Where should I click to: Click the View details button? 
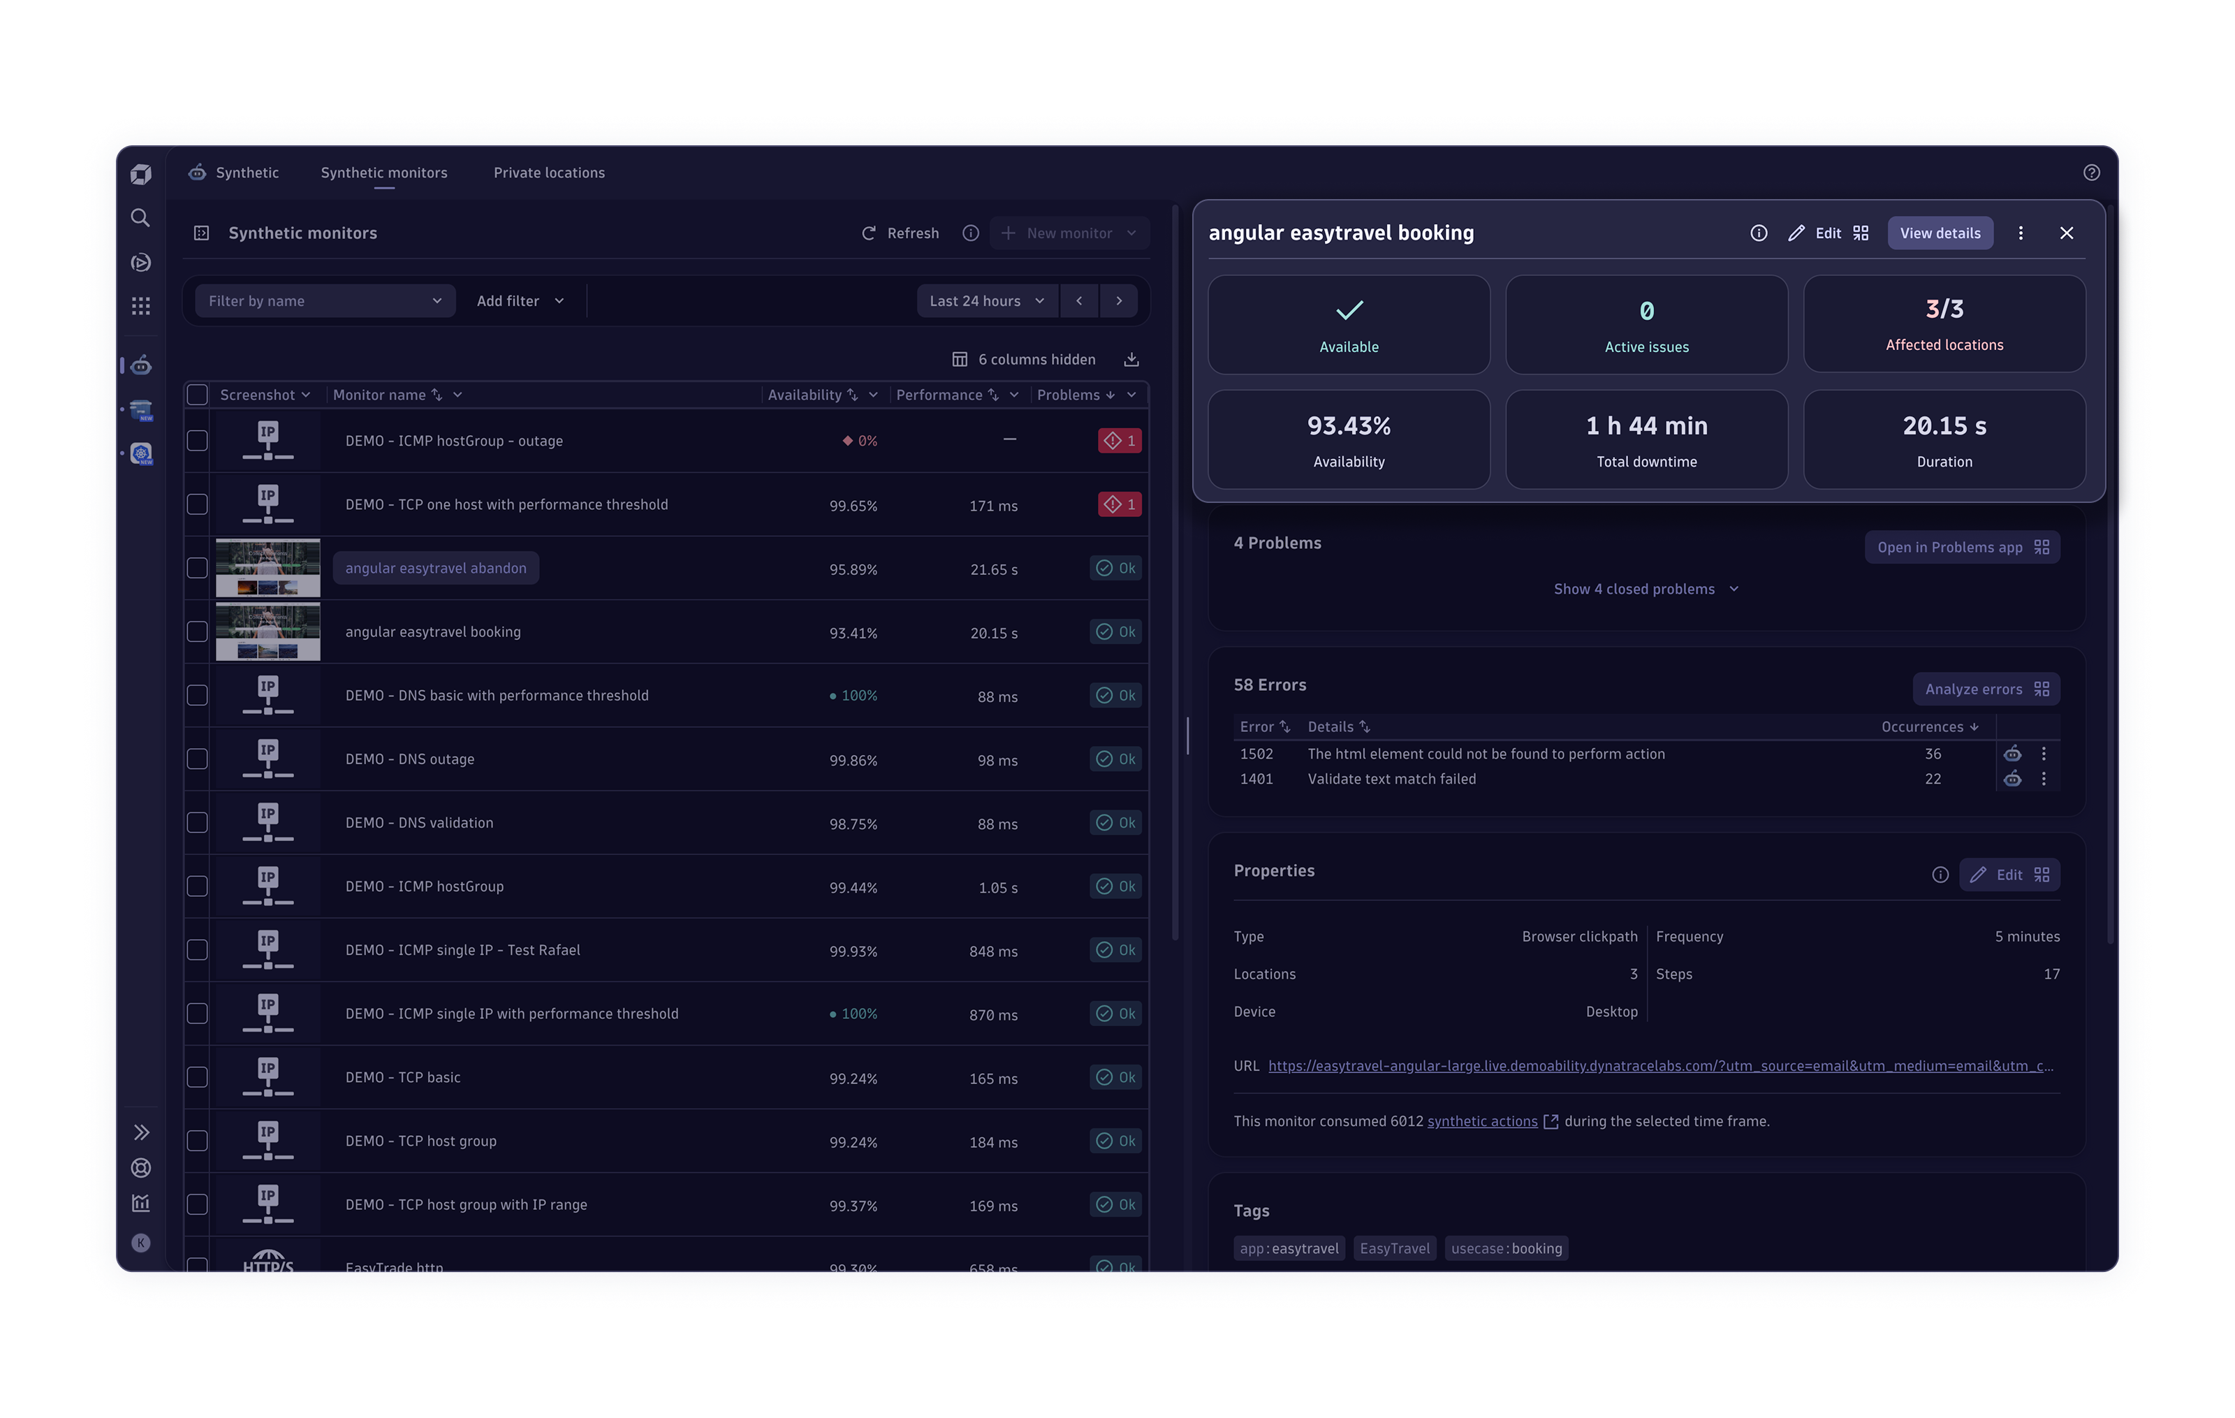coord(1940,233)
